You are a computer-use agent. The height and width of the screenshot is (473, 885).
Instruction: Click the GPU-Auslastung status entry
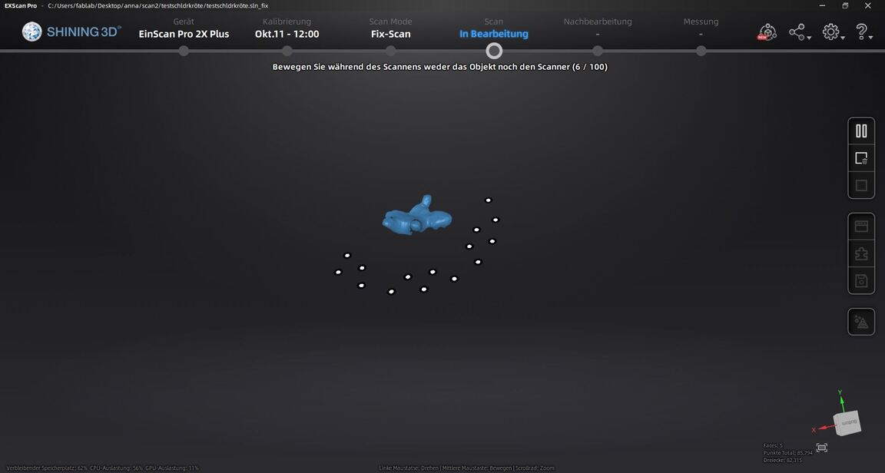171,468
